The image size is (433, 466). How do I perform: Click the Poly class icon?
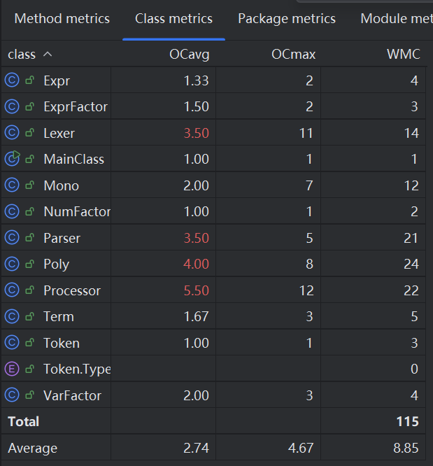[11, 264]
